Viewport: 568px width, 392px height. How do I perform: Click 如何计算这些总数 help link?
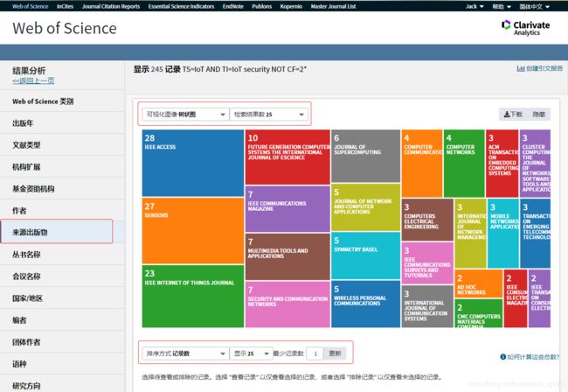pos(533,357)
